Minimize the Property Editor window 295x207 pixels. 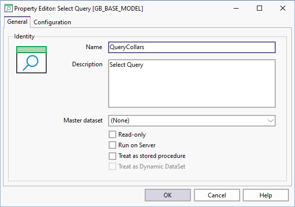[x=236, y=8]
